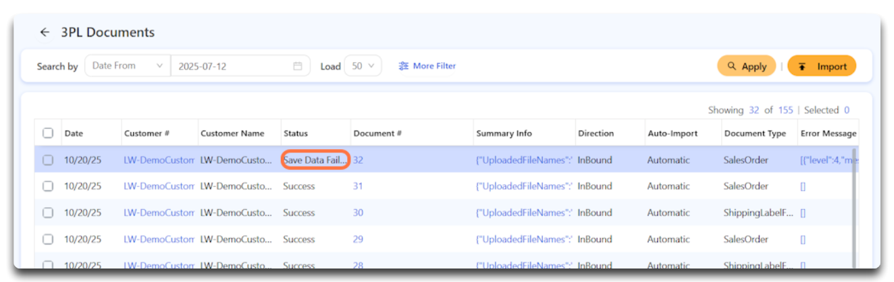Viewport: 894px width, 282px height.
Task: Click the Import button
Action: click(x=822, y=66)
